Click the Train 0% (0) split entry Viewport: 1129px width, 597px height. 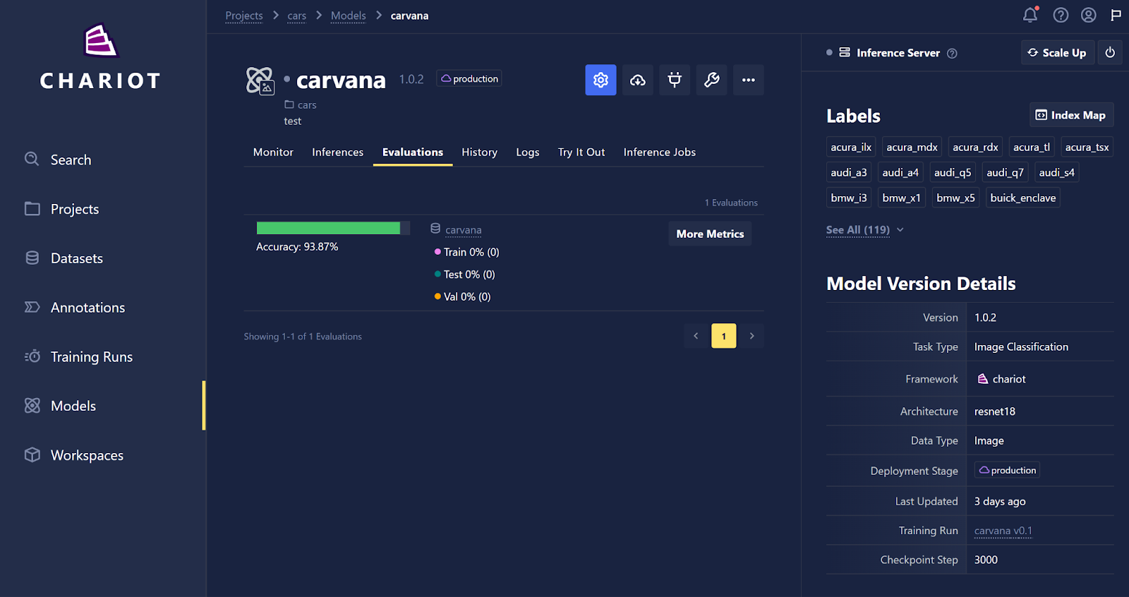[x=467, y=252]
